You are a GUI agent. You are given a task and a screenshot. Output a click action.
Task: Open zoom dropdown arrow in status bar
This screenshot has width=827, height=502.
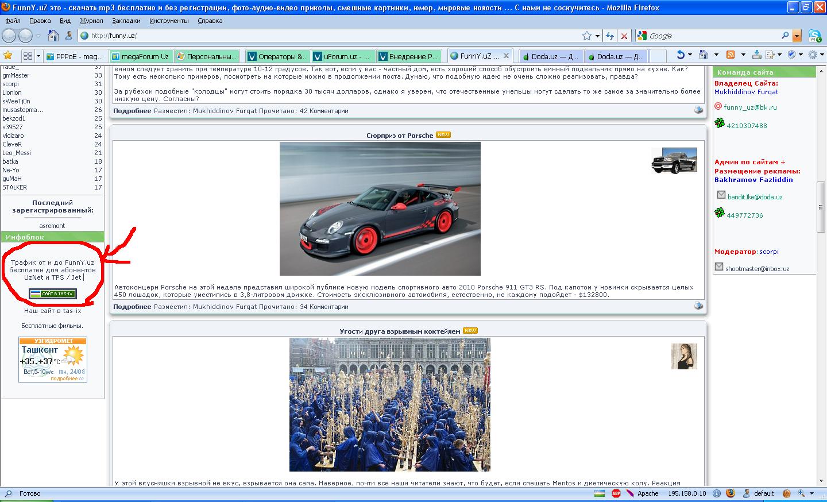click(x=812, y=493)
